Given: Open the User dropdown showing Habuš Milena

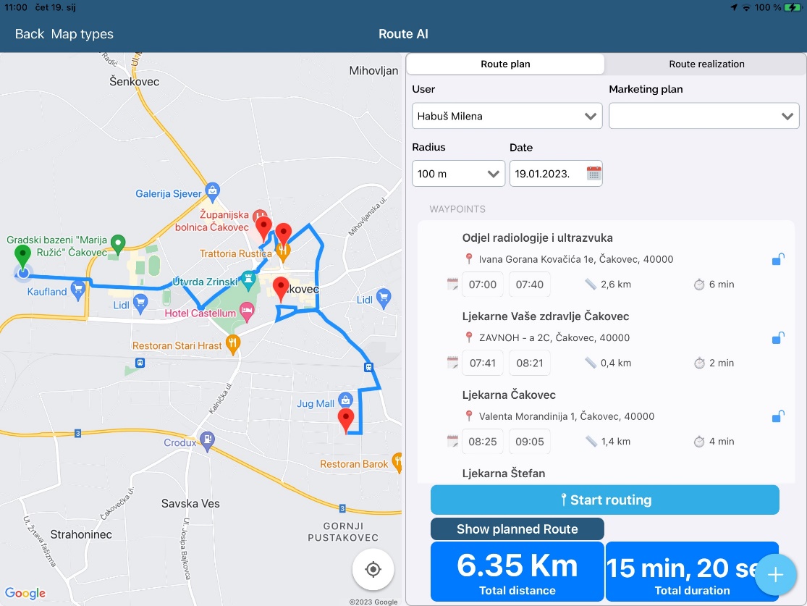Looking at the screenshot, I should click(507, 116).
